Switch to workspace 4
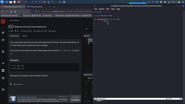Viewport: 185px width, 104px height. (x=40, y=2)
